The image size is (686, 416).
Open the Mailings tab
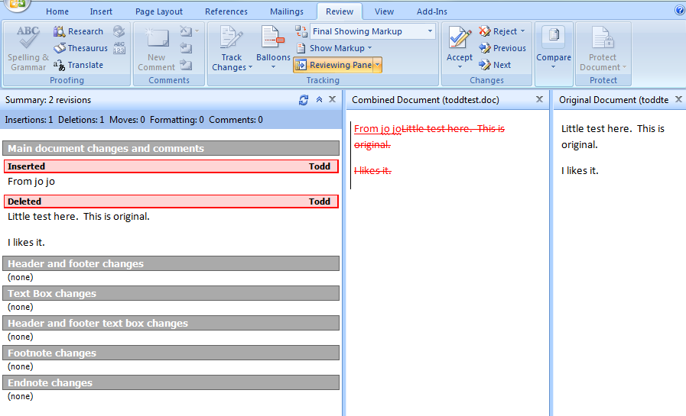pyautogui.click(x=286, y=11)
